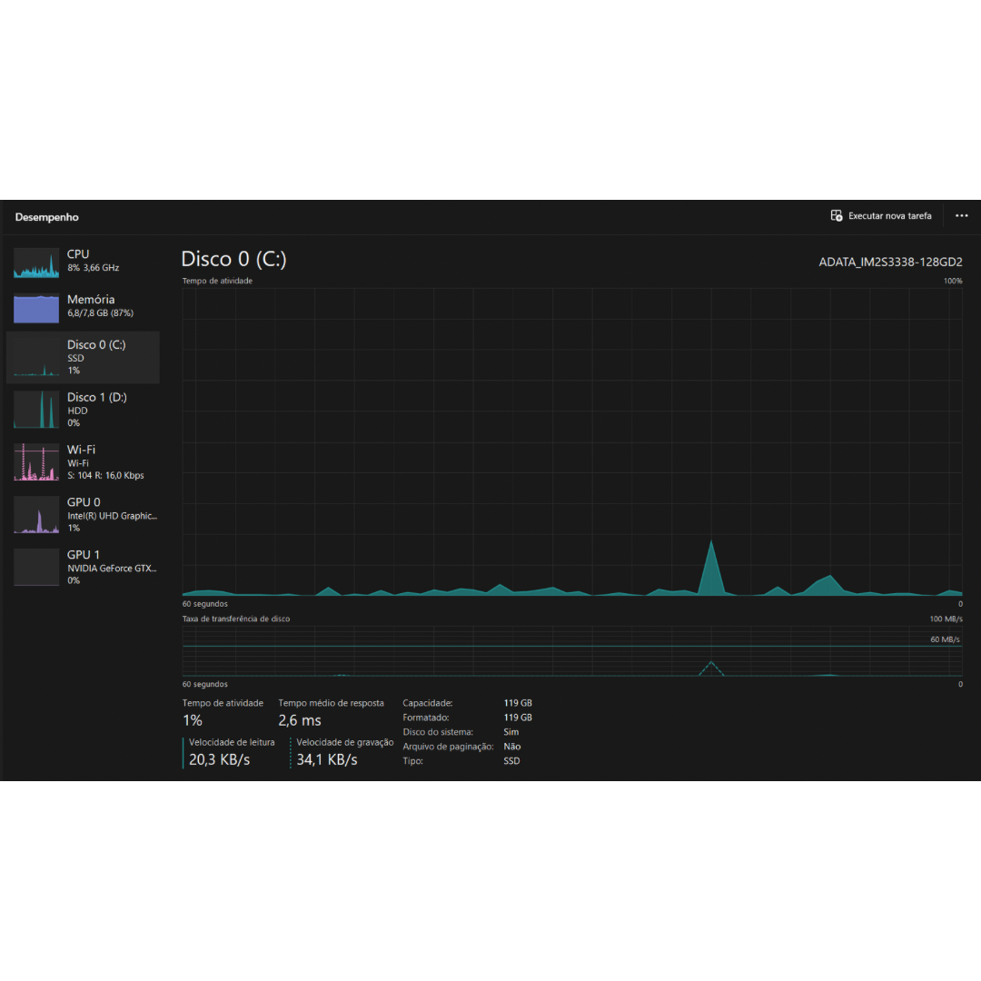The height and width of the screenshot is (981, 981).
Task: Click the ADATA_IM2S3338-128GD2 model name
Action: (890, 262)
